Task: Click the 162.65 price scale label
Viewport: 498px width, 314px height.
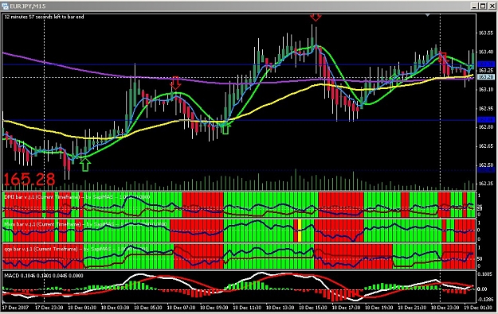Action: coord(486,146)
